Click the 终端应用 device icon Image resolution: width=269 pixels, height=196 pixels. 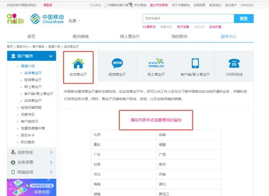pos(13,172)
